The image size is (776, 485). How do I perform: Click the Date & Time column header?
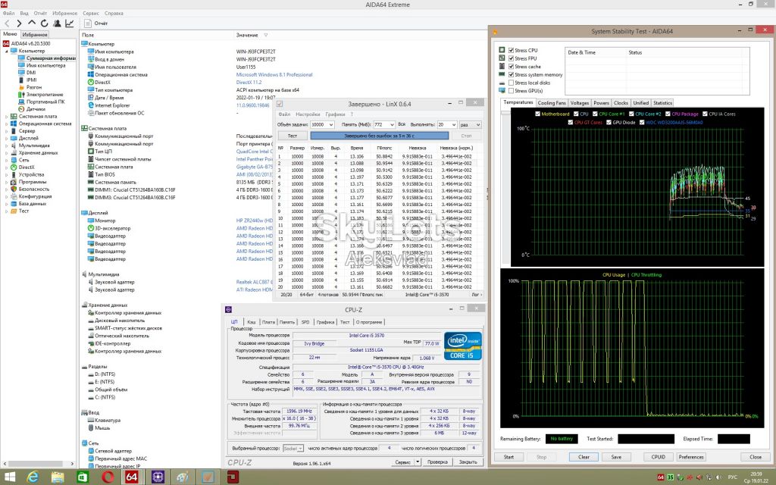tap(581, 52)
